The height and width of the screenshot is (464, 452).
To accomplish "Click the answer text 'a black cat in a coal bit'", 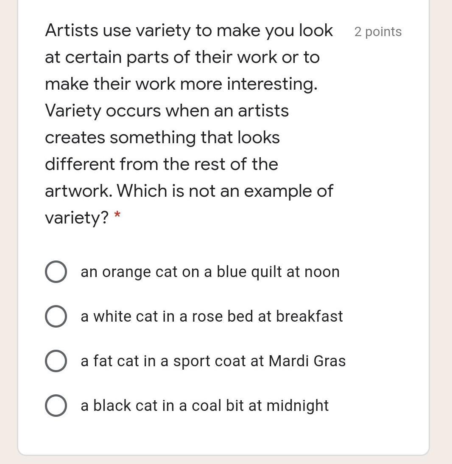I will click(162, 406).
